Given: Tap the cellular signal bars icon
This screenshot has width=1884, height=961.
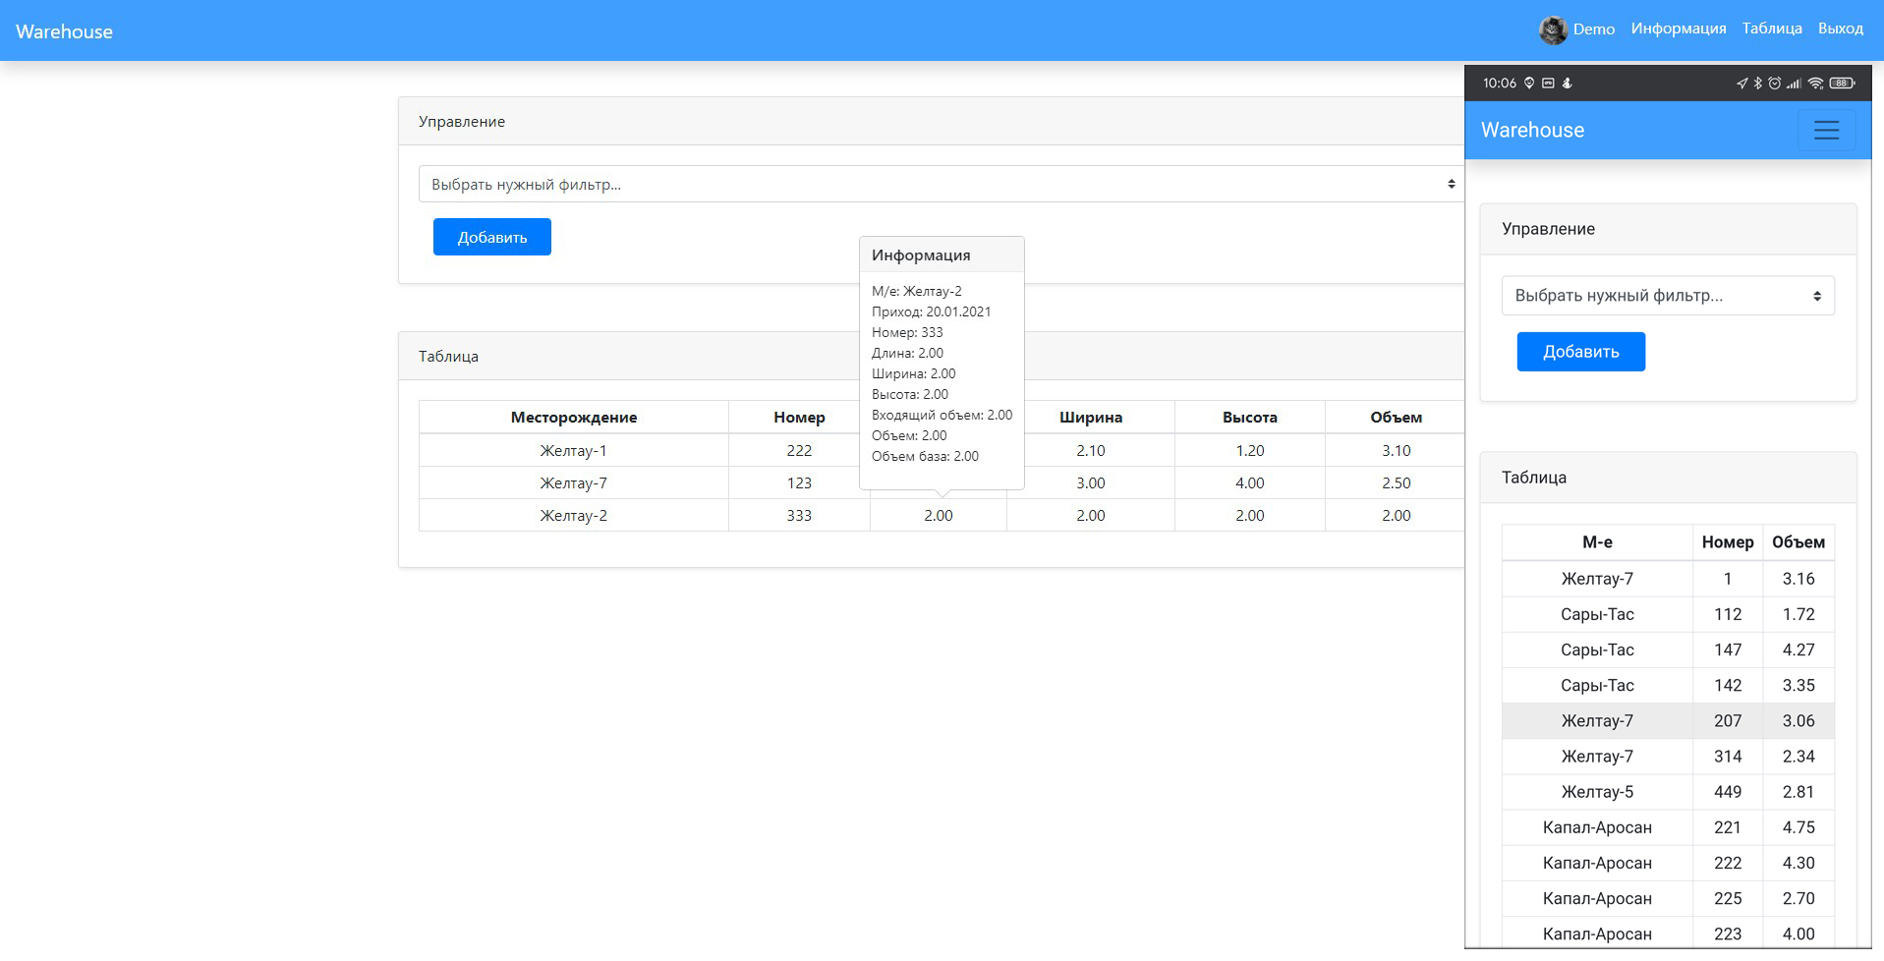Looking at the screenshot, I should (1794, 84).
